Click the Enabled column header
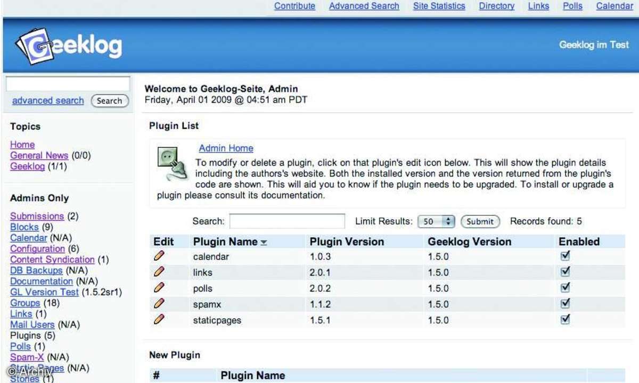The image size is (639, 383). (579, 242)
